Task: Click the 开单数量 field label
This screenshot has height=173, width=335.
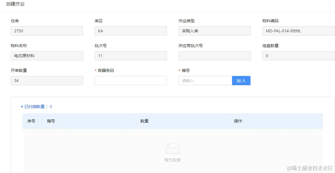Action: click(x=19, y=70)
